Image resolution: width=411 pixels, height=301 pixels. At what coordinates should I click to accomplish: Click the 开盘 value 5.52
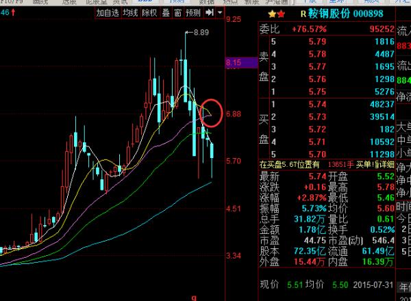click(386, 176)
